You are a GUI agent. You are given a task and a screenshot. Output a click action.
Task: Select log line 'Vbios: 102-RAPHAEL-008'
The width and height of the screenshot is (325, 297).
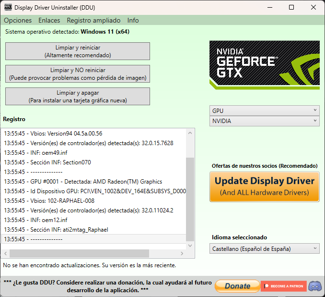94,201
